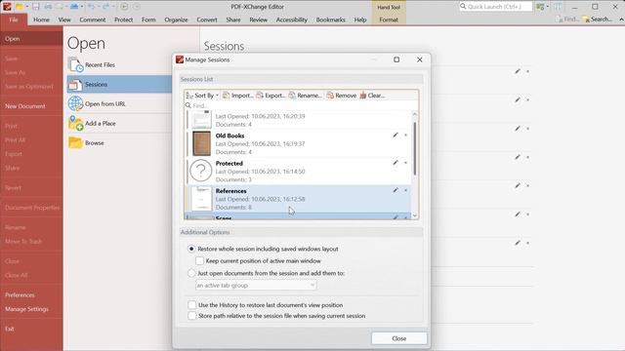Click the Undo arrow icon in title bar
Image resolution: width=625 pixels, height=351 pixels.
coord(91,7)
